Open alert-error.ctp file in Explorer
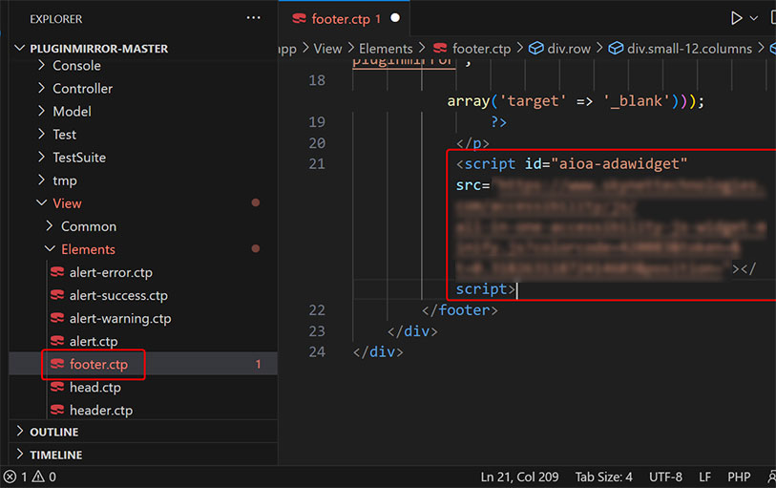The width and height of the screenshot is (776, 488). click(x=110, y=272)
